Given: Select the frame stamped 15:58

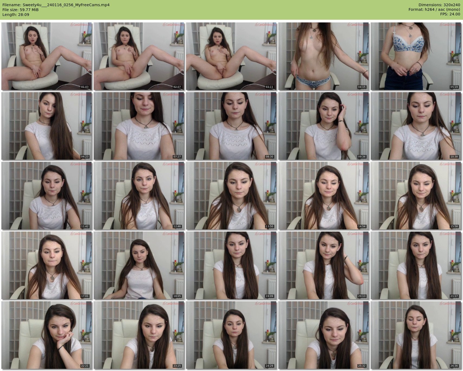Looking at the screenshot, I should pos(416,196).
